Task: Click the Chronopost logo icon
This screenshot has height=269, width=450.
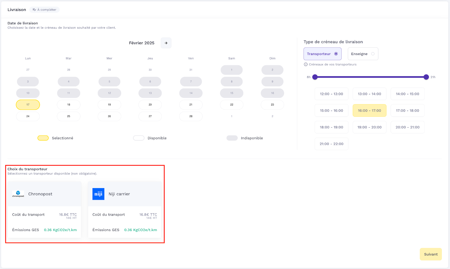Action: coord(18,194)
